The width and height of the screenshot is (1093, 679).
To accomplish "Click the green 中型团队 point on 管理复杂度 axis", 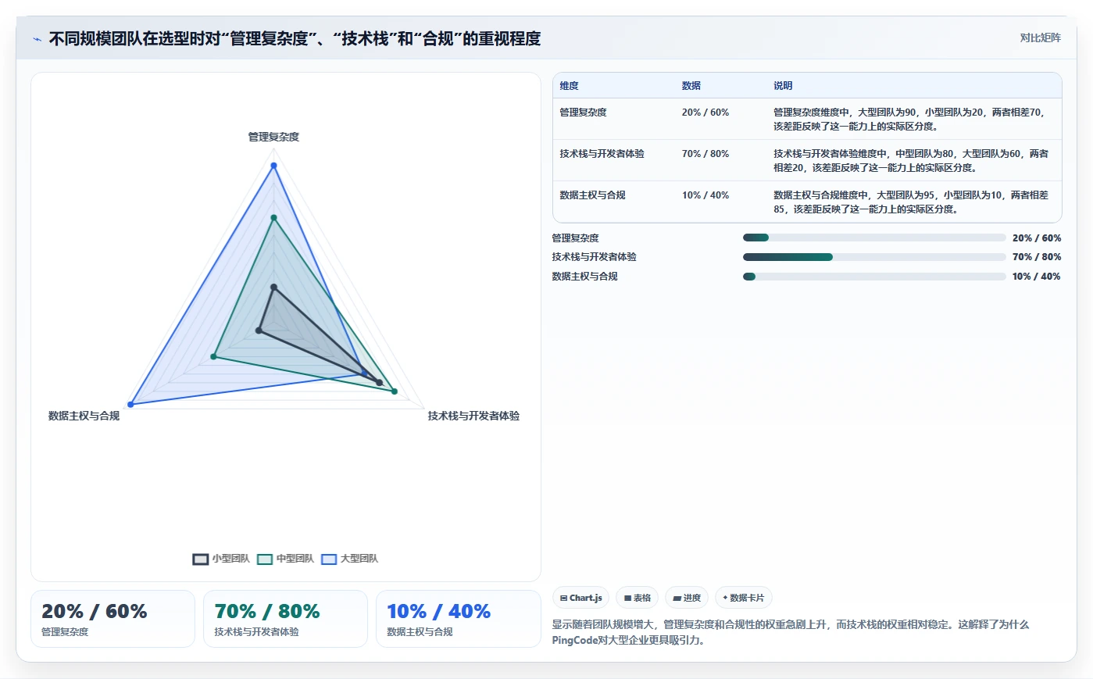I will pyautogui.click(x=273, y=218).
